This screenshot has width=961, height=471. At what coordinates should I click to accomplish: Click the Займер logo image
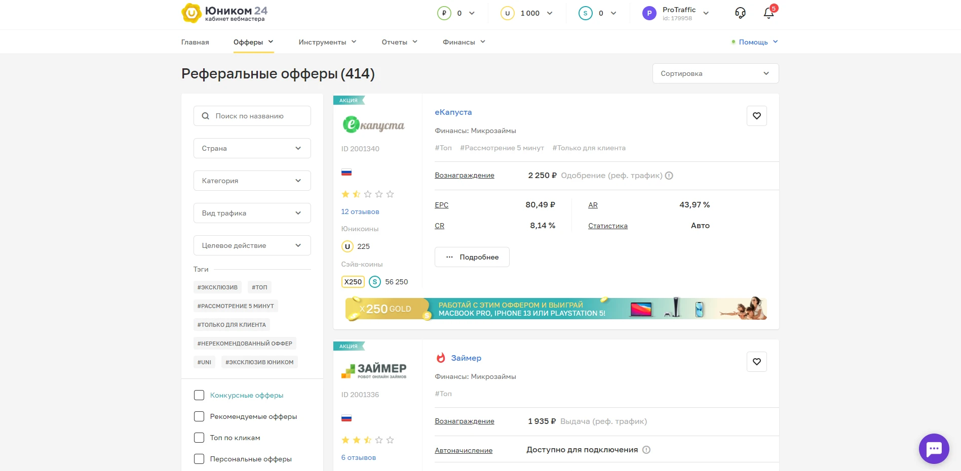click(x=374, y=371)
